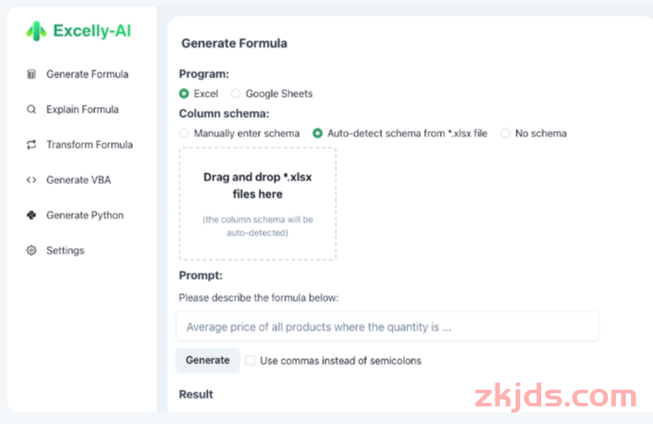Click the Excelly-AI green logo icon
This screenshot has height=424, width=653.
coord(36,31)
